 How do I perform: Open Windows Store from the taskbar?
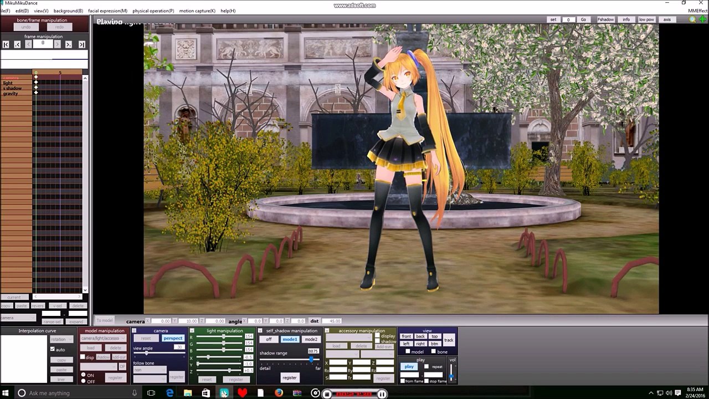[206, 393]
